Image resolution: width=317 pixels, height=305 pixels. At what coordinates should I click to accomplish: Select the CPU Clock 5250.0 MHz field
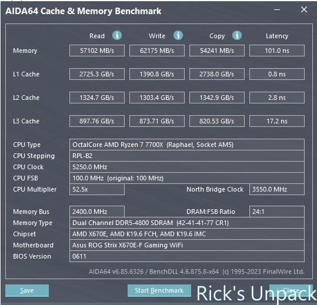pos(187,167)
